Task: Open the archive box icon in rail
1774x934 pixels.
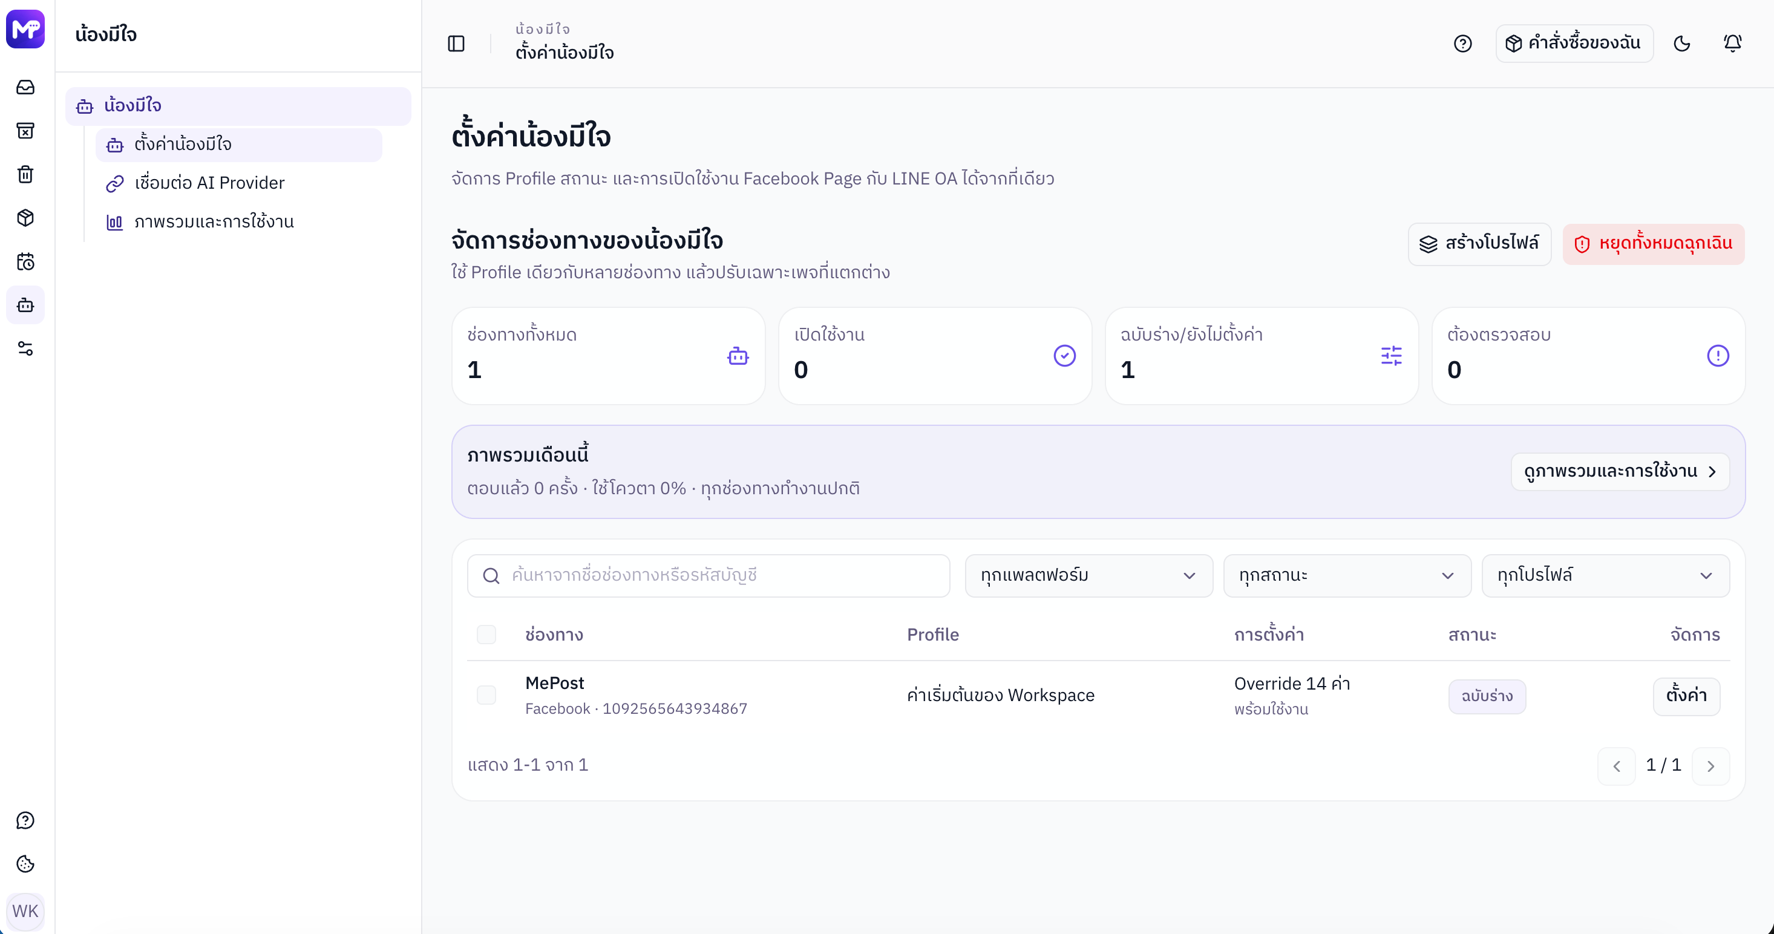Action: click(x=25, y=131)
